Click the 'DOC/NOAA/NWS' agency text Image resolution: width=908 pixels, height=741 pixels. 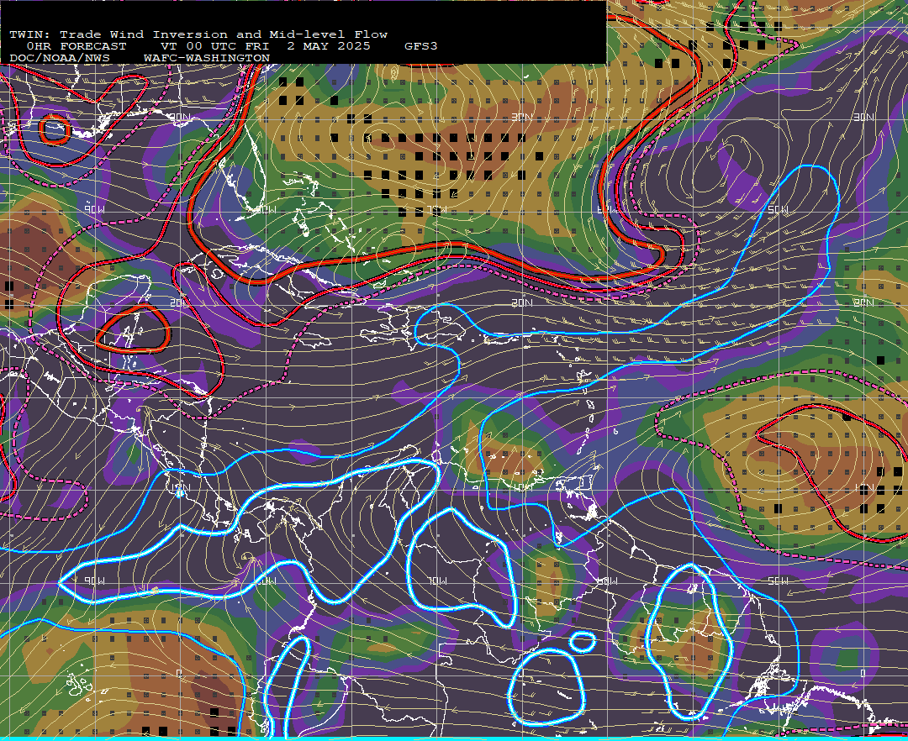[60, 59]
